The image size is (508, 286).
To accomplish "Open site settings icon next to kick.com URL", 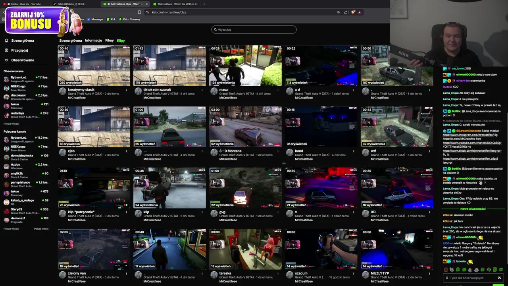I will click(147, 12).
